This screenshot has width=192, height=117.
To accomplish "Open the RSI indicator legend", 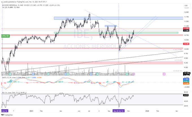I will [x=14, y=93].
